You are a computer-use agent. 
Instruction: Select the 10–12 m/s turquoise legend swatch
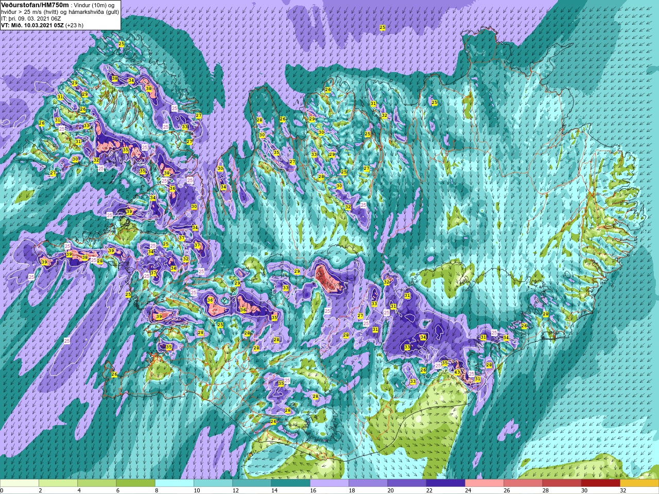click(x=213, y=483)
